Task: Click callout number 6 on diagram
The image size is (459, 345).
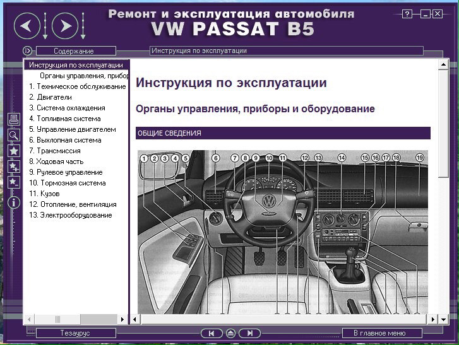Action: [215, 158]
